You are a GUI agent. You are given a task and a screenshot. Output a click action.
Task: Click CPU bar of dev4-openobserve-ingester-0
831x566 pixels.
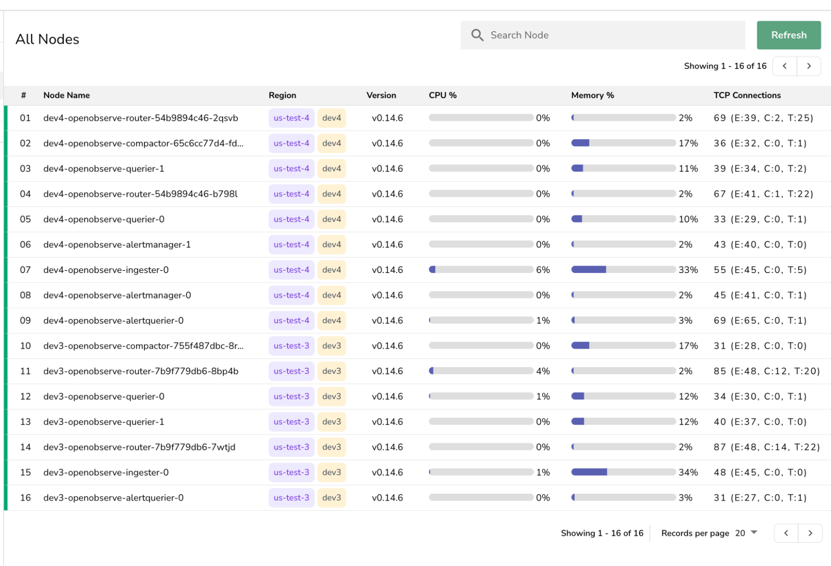[x=481, y=270]
